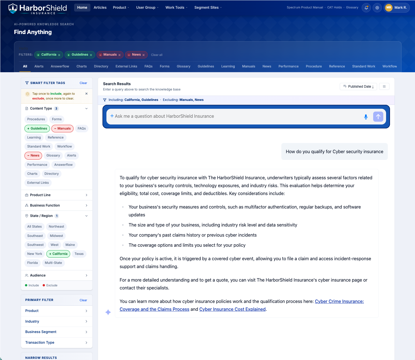This screenshot has height=360, width=415.
Task: Select the Home navigation item
Action: coord(82,8)
